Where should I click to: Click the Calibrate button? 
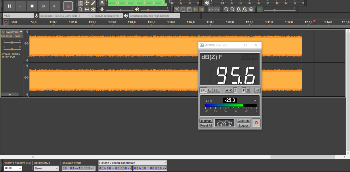point(244,121)
